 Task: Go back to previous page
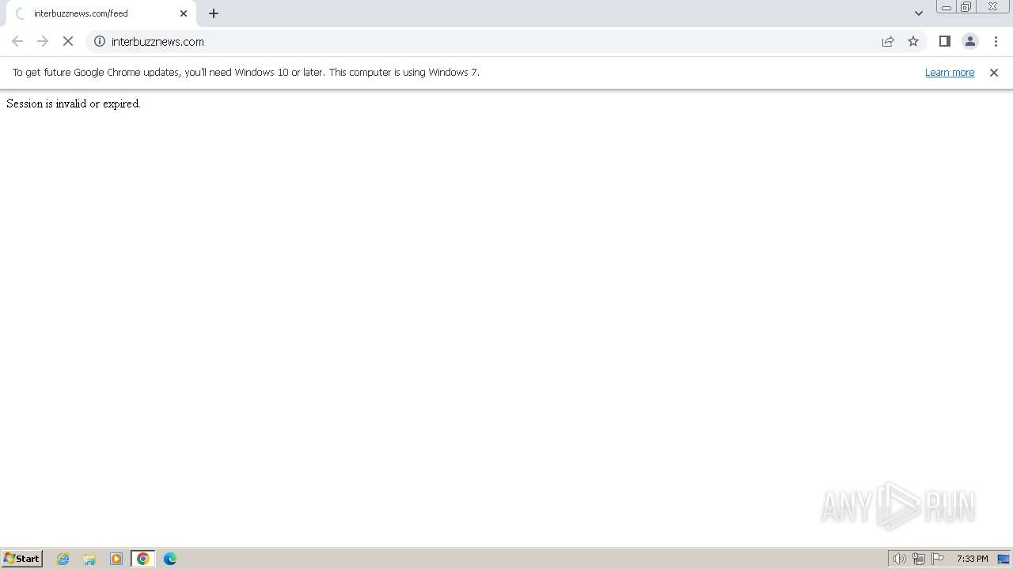[x=17, y=41]
